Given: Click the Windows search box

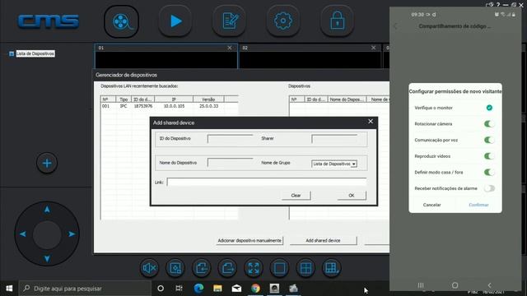Looking at the screenshot, I should (85, 289).
